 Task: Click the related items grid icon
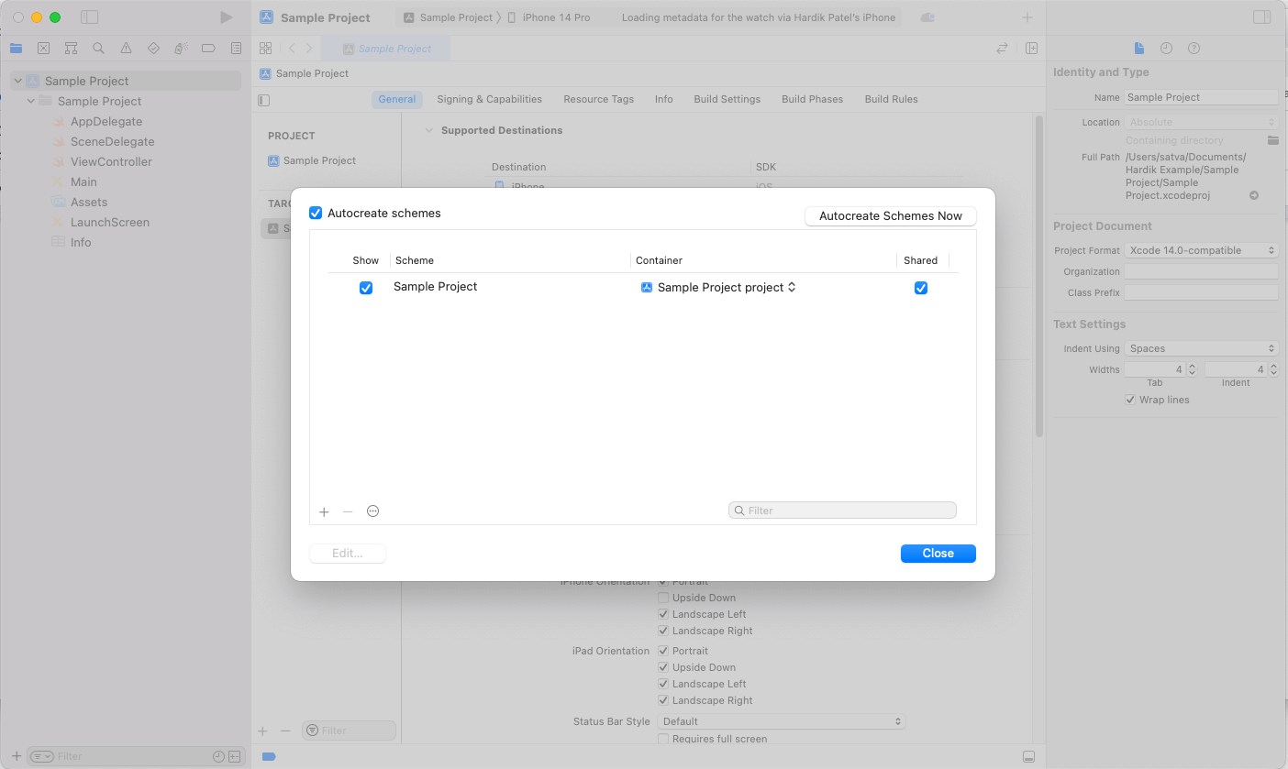[x=265, y=49]
